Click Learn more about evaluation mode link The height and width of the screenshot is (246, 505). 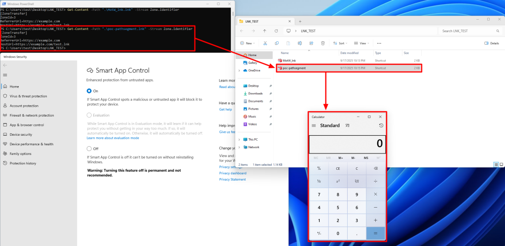[113, 138]
